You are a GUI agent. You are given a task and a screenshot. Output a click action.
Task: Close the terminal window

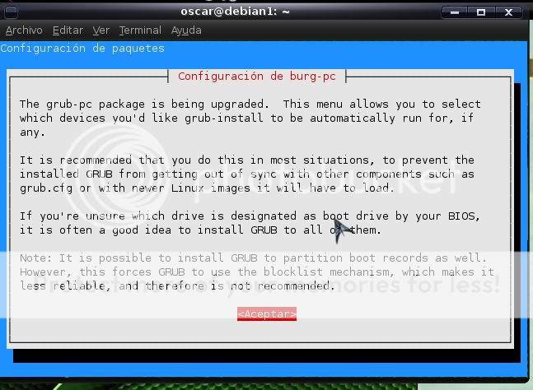pyautogui.click(x=508, y=12)
